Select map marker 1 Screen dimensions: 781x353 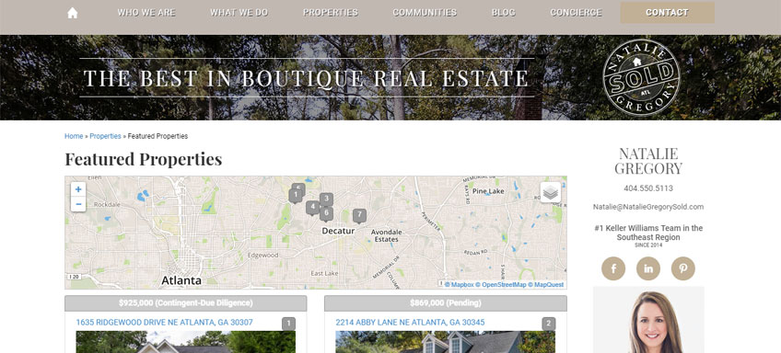point(296,196)
